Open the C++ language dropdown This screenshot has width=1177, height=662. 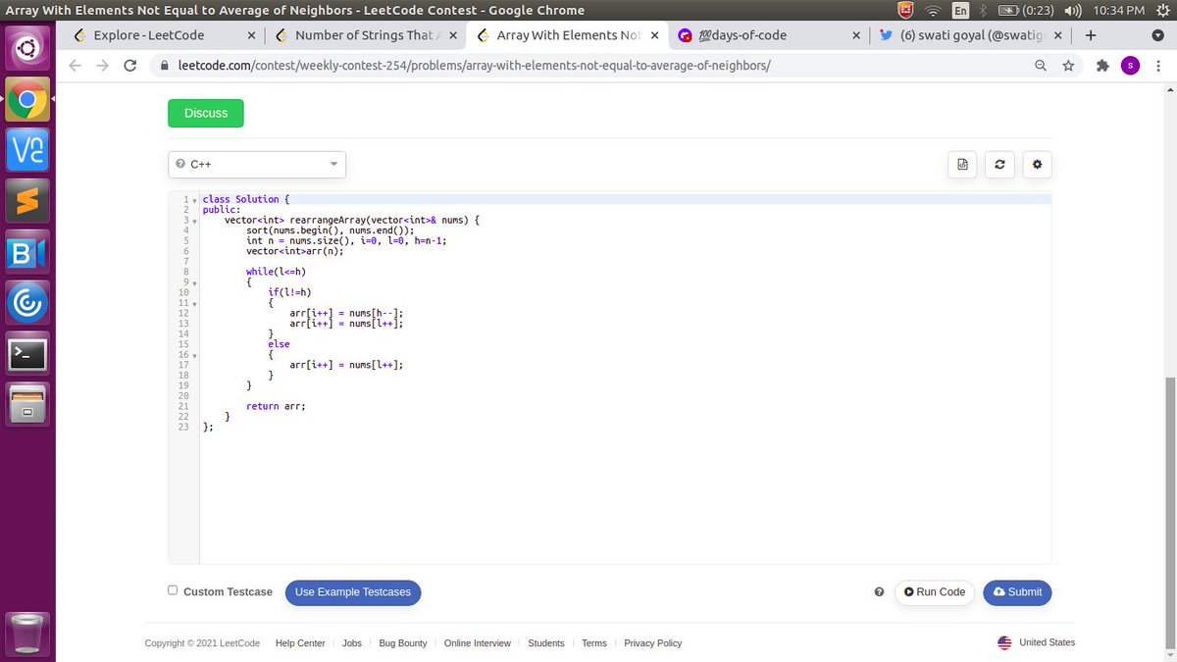257,164
